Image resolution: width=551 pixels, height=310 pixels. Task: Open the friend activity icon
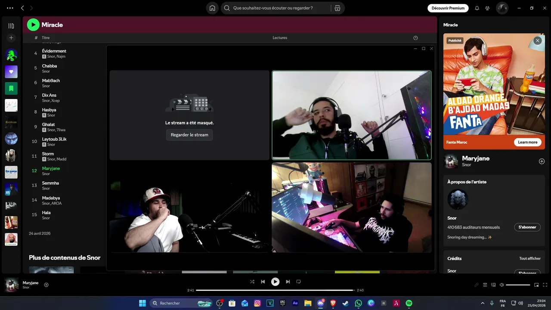click(x=487, y=8)
